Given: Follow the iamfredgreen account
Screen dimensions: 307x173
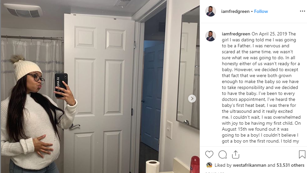Looking at the screenshot, I should coord(261,11).
